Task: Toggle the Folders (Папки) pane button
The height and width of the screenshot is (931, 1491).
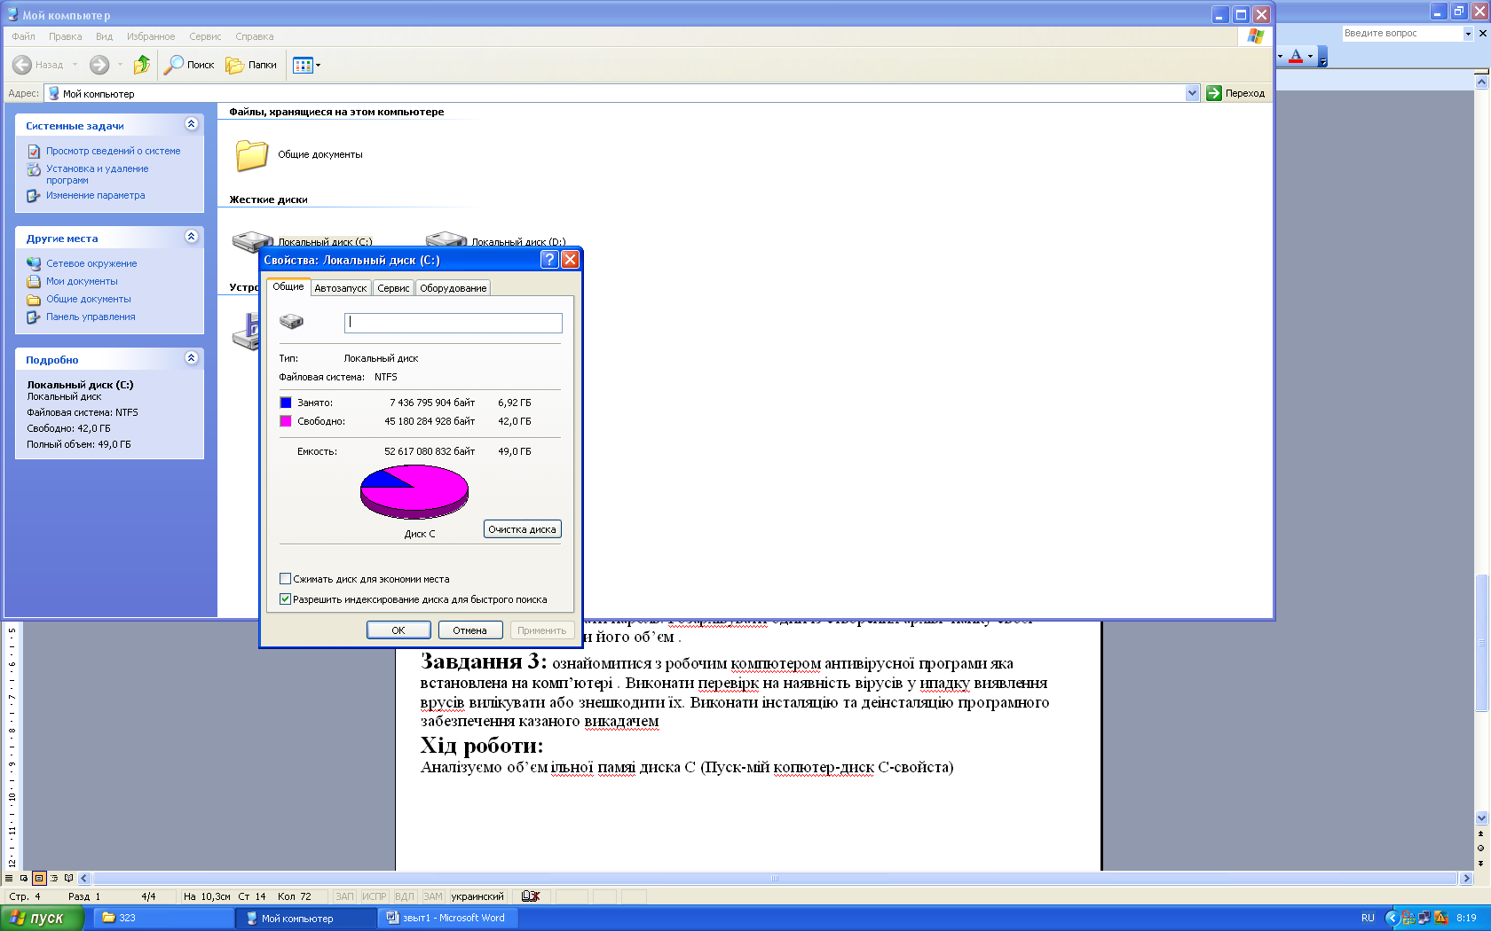Action: (x=251, y=65)
